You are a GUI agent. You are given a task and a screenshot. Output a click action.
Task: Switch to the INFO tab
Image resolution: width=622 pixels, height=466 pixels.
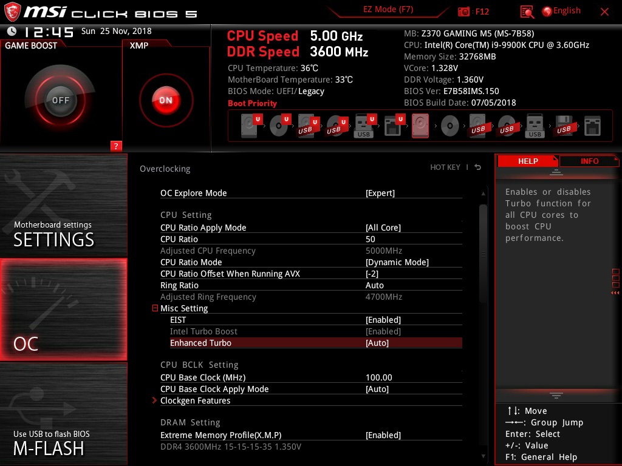(x=589, y=161)
